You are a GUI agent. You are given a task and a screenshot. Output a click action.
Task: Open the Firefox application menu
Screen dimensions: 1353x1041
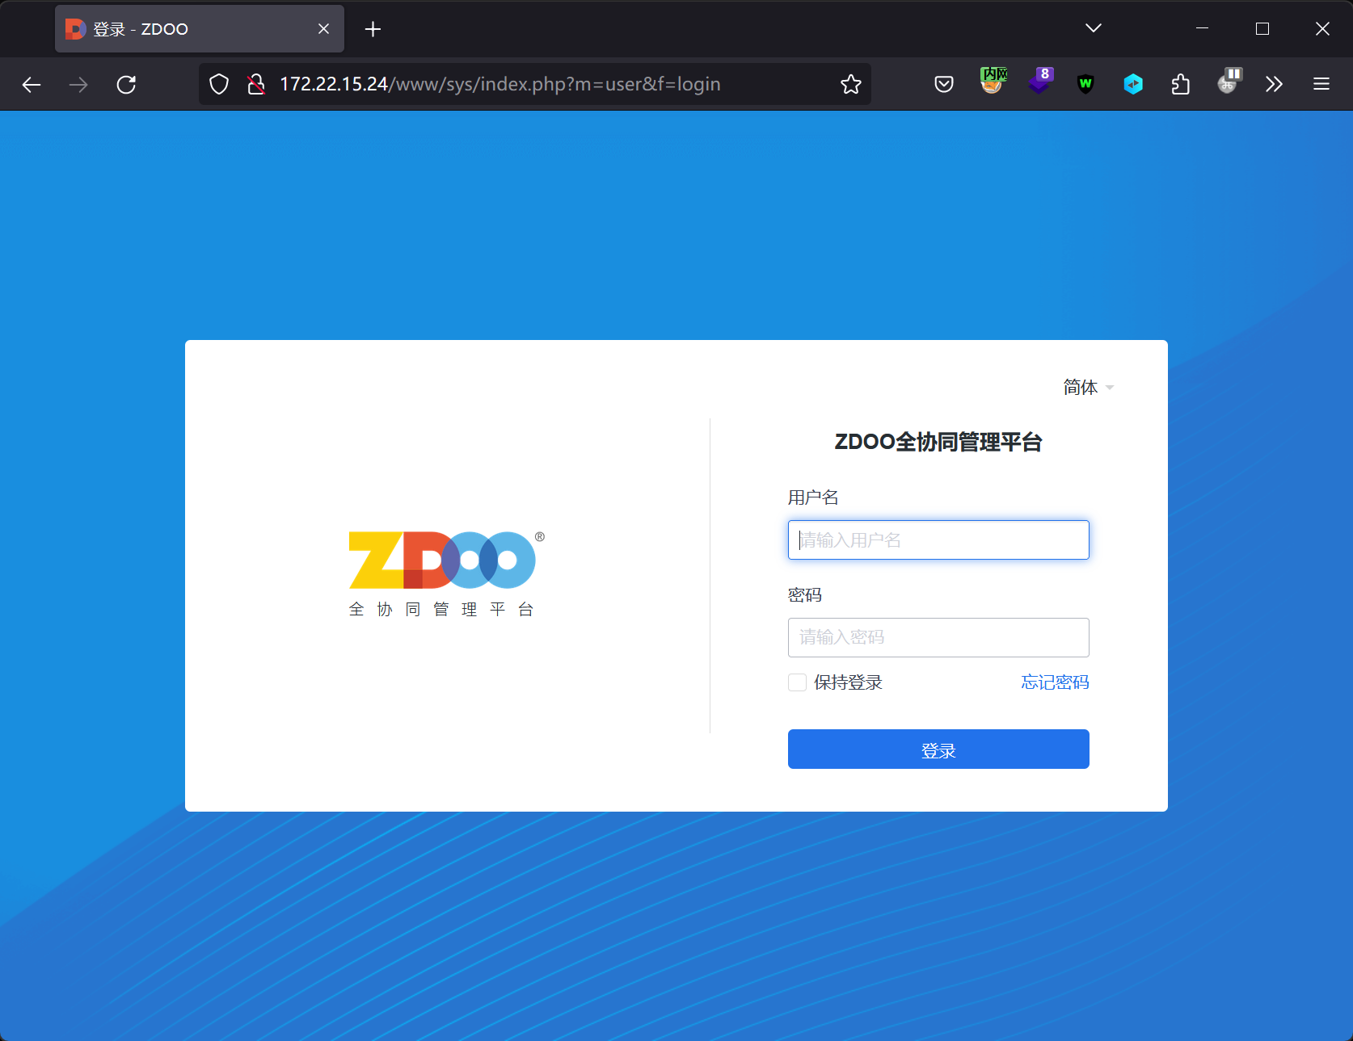[1321, 84]
